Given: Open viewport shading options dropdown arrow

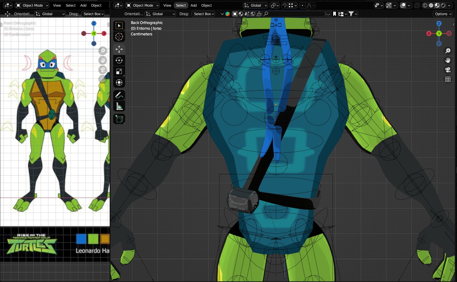Looking at the screenshot, I should (449, 5).
